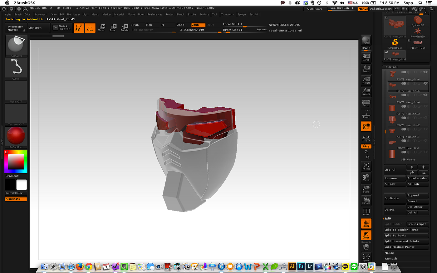Viewport: 437px width, 273px height.
Task: Hide RX-78 Head_final6 subtool via eye
Action: (x=425, y=72)
